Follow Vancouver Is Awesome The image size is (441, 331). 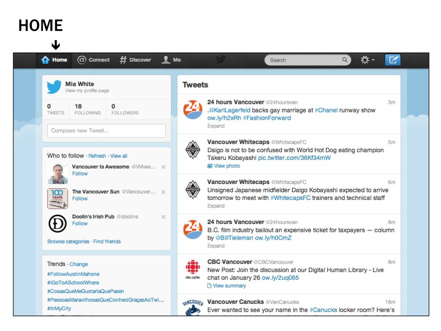tap(80, 174)
